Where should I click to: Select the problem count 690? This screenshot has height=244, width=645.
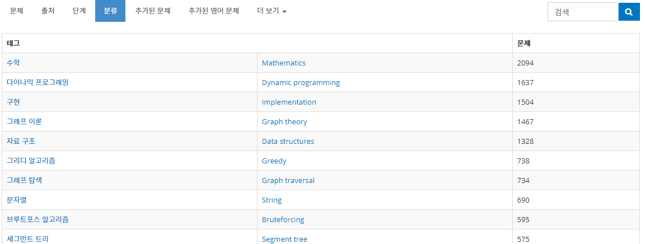(x=524, y=200)
